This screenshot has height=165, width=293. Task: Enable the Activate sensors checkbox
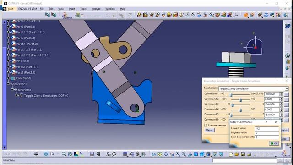pos(206,125)
